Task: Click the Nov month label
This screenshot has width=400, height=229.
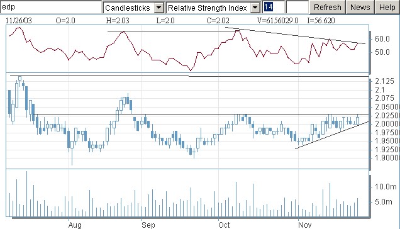Action: coord(305,225)
